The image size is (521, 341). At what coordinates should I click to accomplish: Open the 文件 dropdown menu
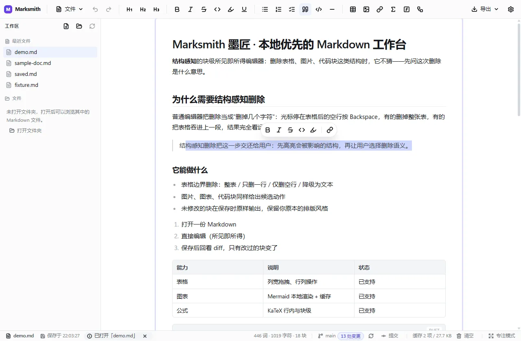tap(70, 9)
